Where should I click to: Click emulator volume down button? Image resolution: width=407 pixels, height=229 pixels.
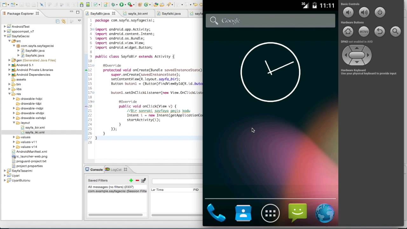pos(348,12)
